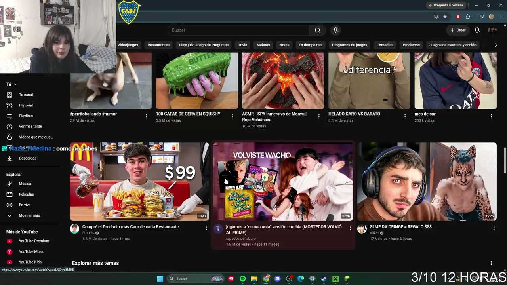Open options for jugamos a en una nota video
Viewport: 507px width, 285px height.
pyautogui.click(x=350, y=228)
